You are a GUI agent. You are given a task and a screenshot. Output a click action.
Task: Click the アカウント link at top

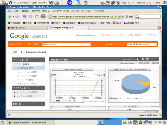(106, 35)
